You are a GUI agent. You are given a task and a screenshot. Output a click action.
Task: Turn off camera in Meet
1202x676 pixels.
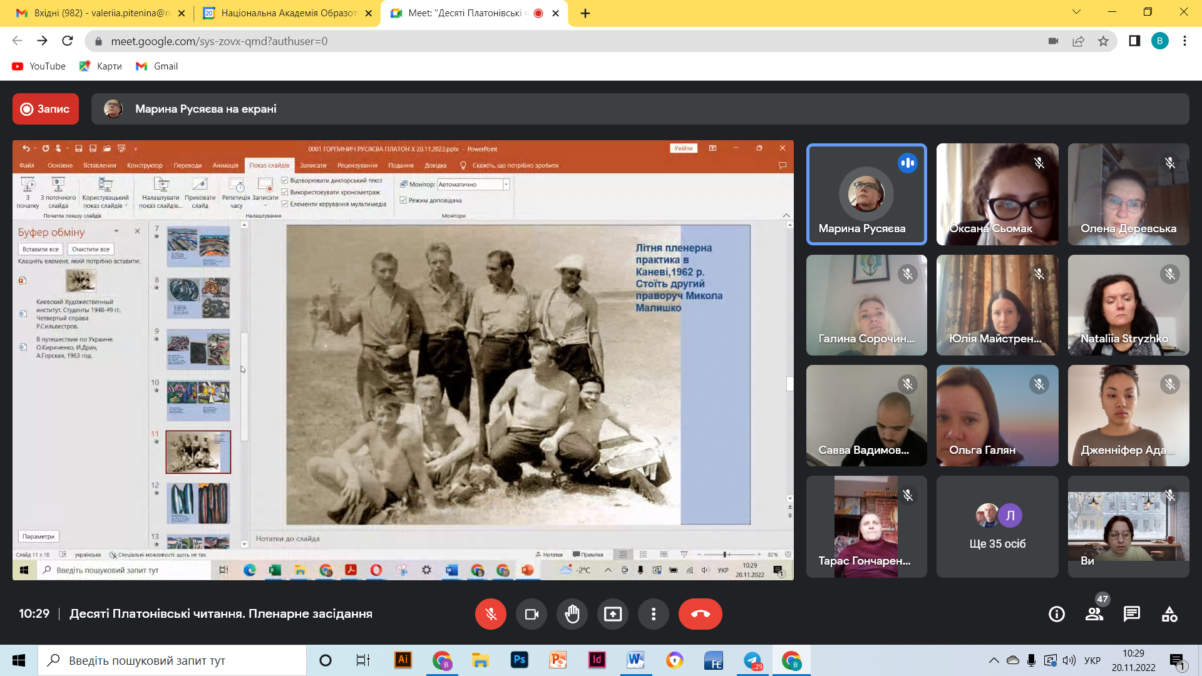(x=532, y=614)
